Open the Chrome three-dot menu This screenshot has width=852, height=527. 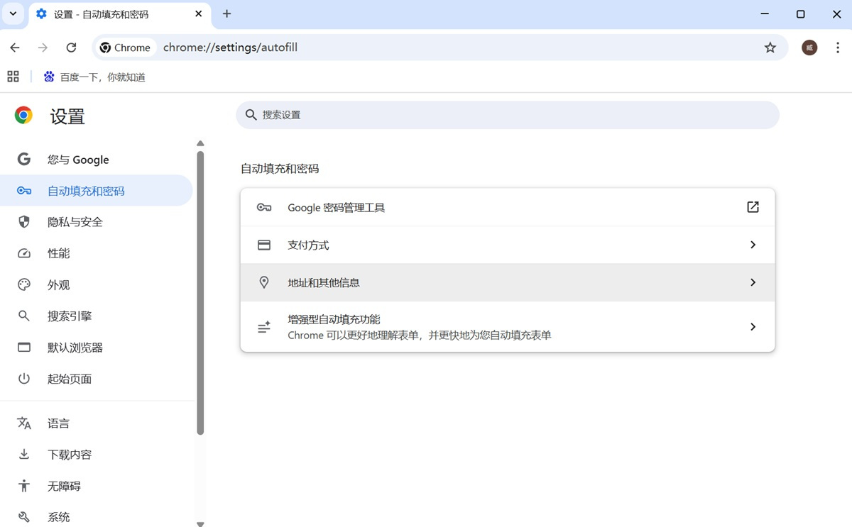838,48
